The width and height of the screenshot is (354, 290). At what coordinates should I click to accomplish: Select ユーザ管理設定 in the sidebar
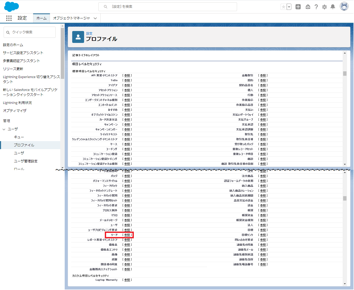26,161
